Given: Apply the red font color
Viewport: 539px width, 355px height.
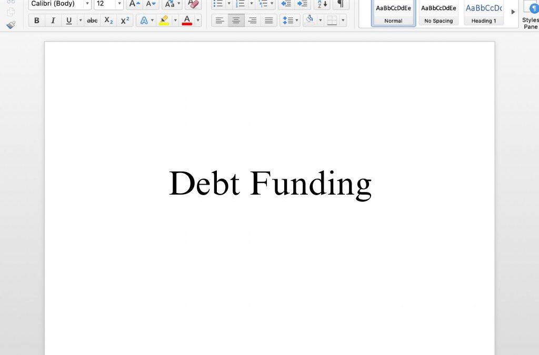Looking at the screenshot, I should (x=187, y=21).
